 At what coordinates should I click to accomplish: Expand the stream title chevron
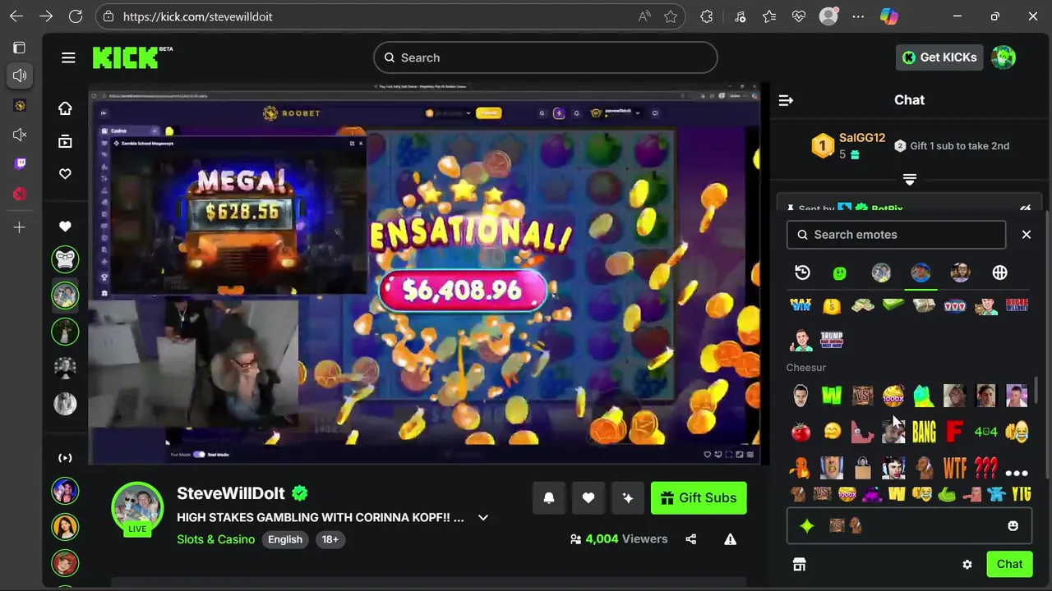click(483, 518)
